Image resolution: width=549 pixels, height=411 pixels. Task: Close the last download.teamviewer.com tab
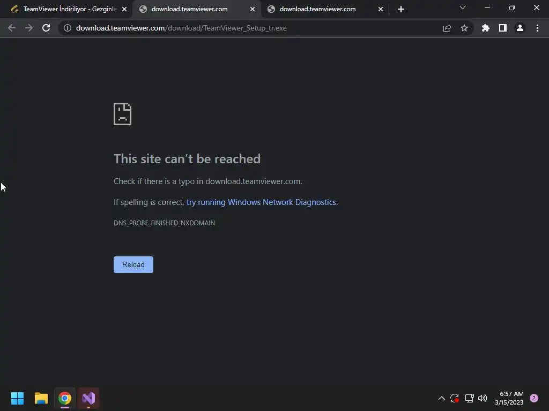(x=381, y=9)
